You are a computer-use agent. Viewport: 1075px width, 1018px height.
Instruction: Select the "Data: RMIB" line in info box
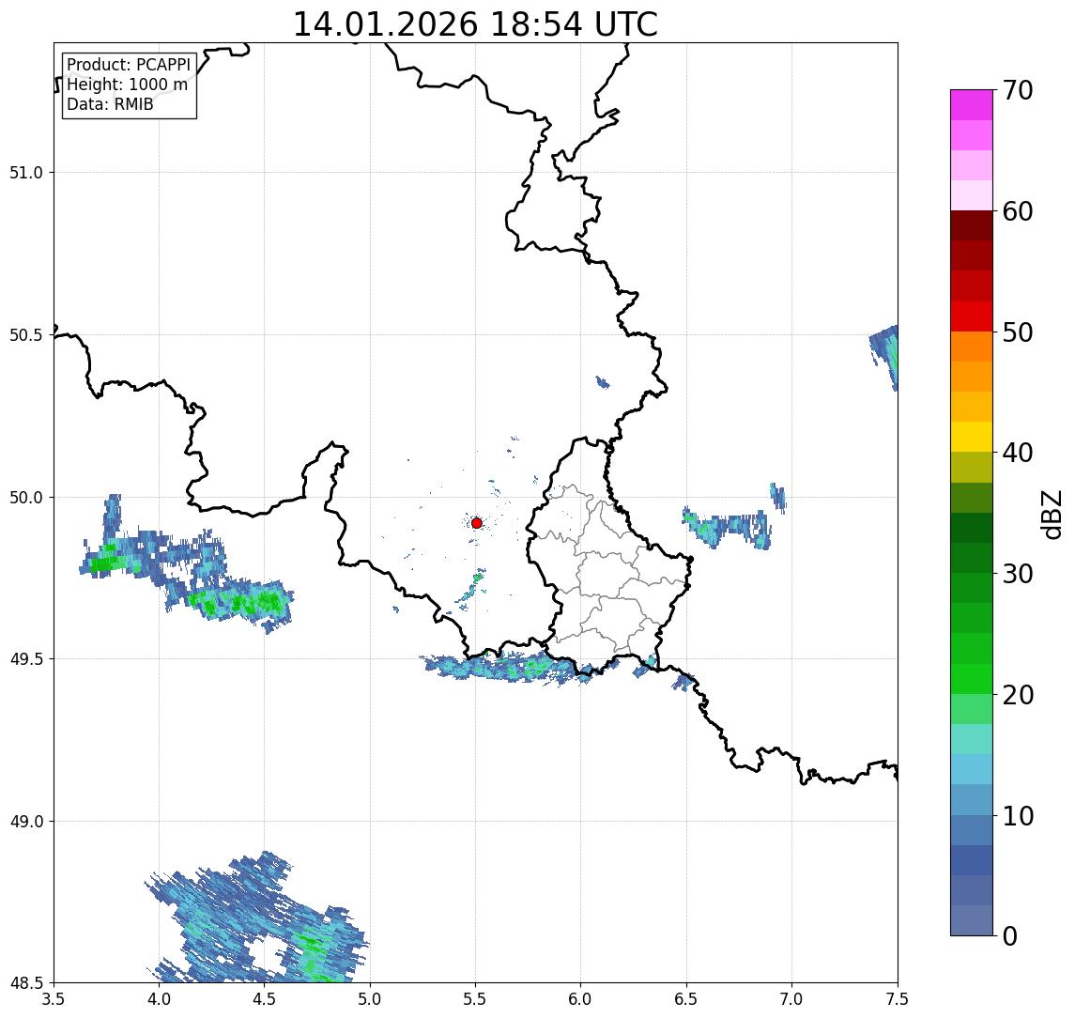pyautogui.click(x=110, y=104)
